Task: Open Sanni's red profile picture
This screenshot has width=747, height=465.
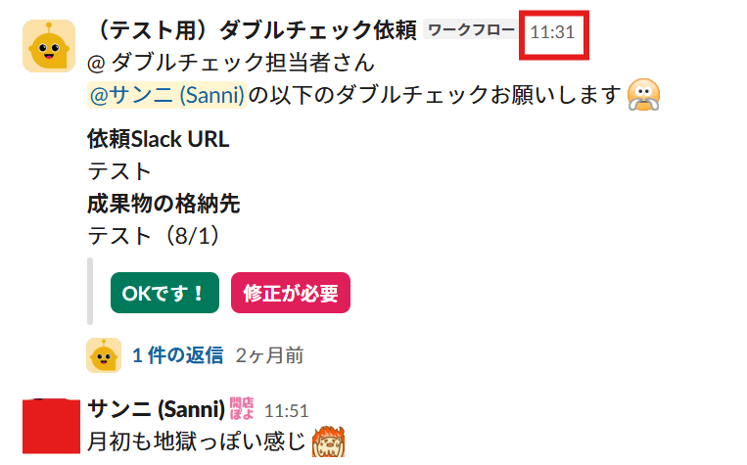Action: pyautogui.click(x=52, y=426)
